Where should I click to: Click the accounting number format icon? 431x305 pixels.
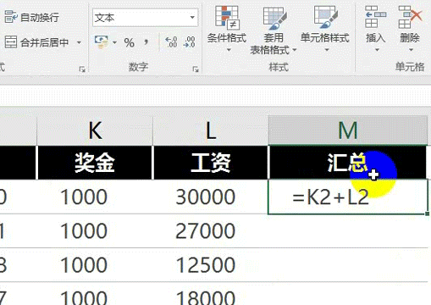coord(102,42)
